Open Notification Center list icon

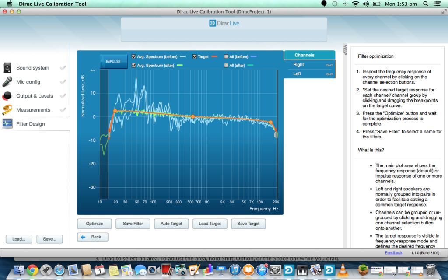[x=437, y=3]
